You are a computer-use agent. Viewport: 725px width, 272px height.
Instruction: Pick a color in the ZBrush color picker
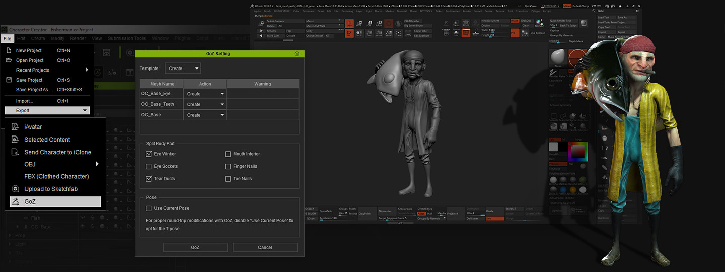(x=577, y=151)
